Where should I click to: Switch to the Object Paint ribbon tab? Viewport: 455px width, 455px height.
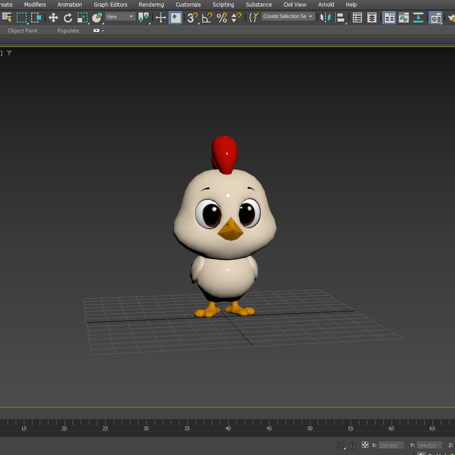(x=23, y=30)
